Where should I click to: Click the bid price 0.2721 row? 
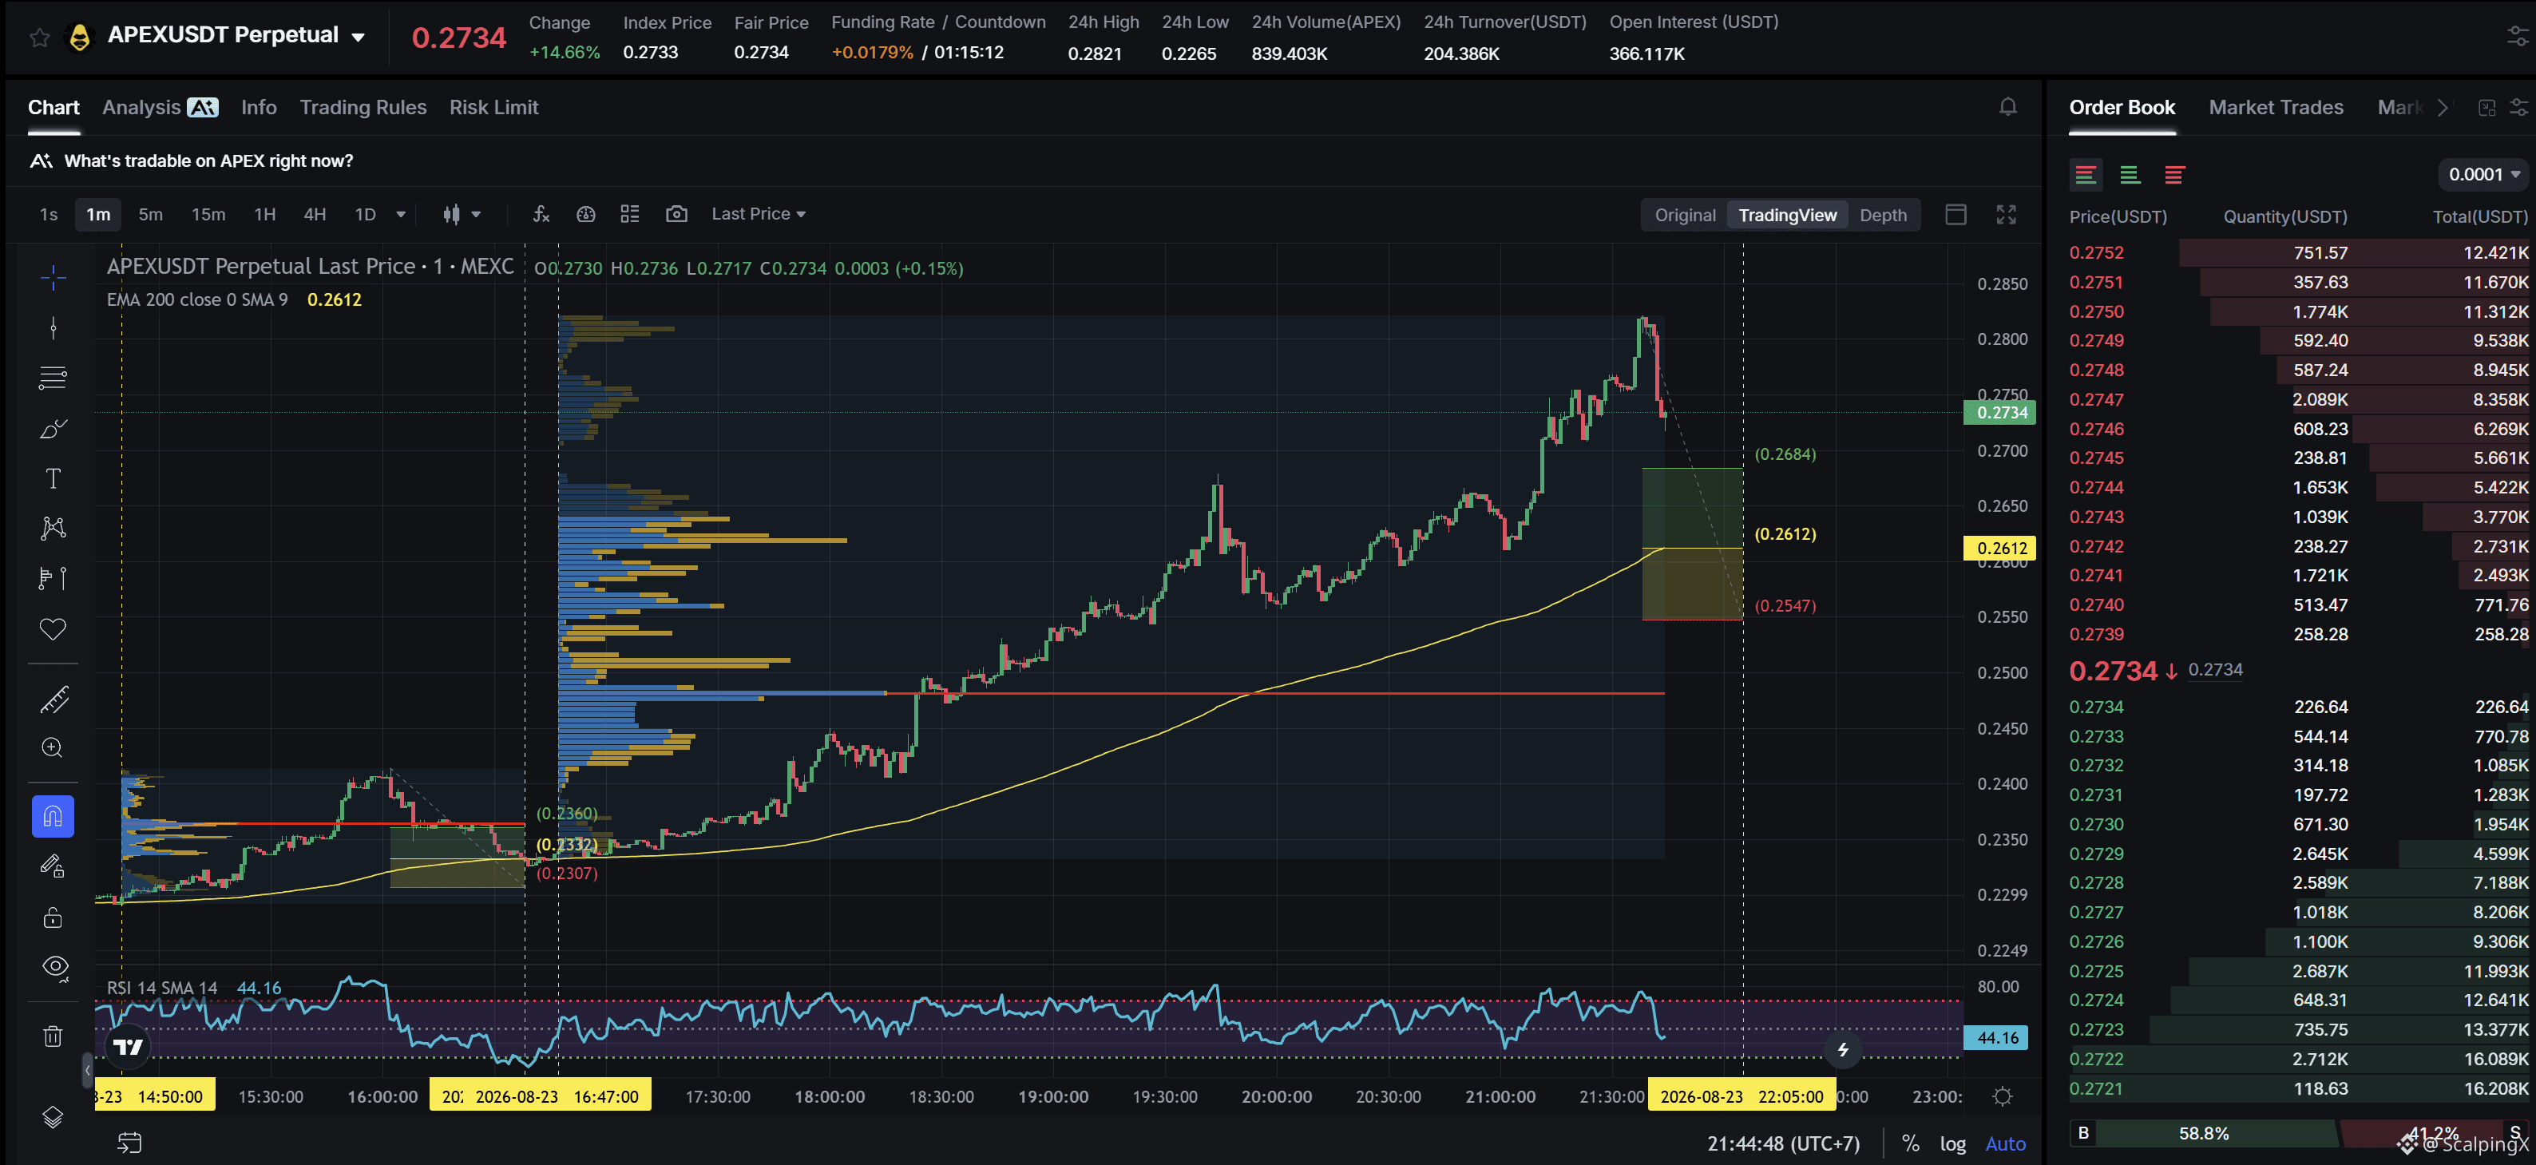coord(2298,1088)
